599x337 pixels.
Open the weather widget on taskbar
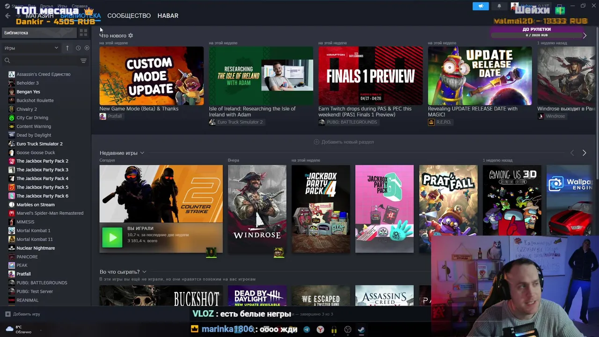(x=18, y=330)
